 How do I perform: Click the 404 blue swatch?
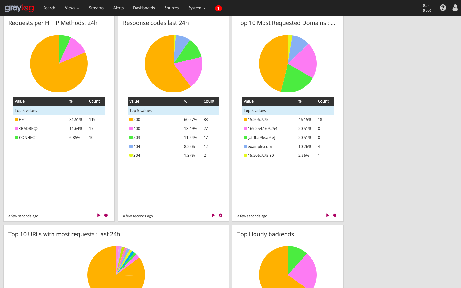[131, 146]
